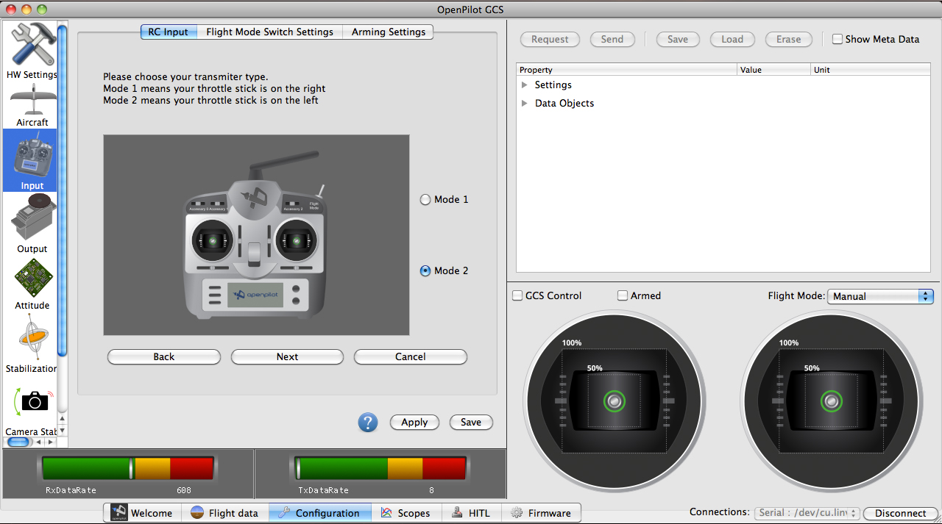Open the Flight data bottom tab
Screen dimensions: 942x524
[x=224, y=513]
